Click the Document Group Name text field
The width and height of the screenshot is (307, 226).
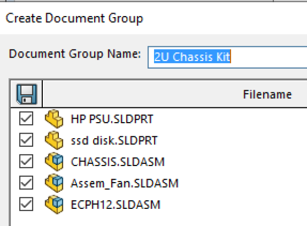pos(226,57)
